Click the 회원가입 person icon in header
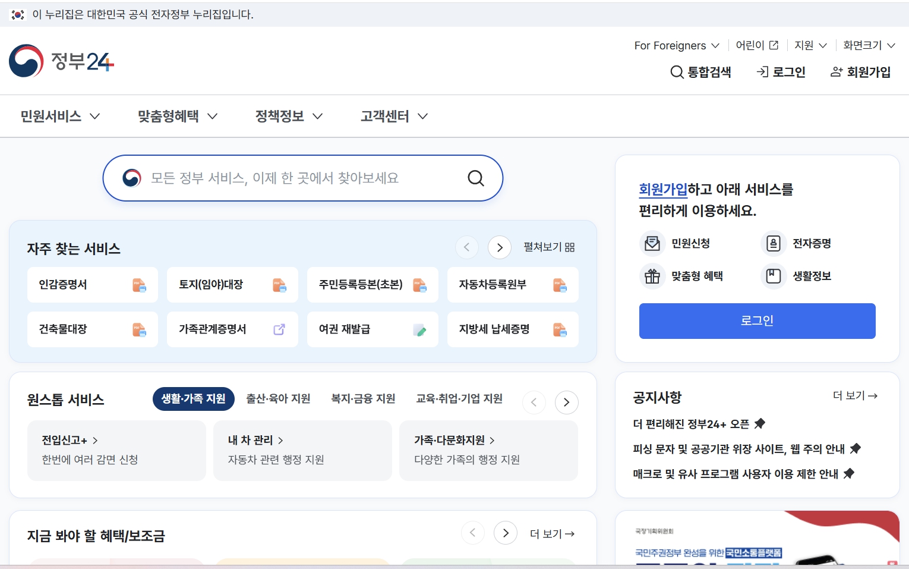909x569 pixels. coord(837,72)
